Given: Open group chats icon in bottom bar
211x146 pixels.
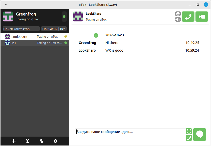Looking at the screenshot, I should tap(27, 141).
